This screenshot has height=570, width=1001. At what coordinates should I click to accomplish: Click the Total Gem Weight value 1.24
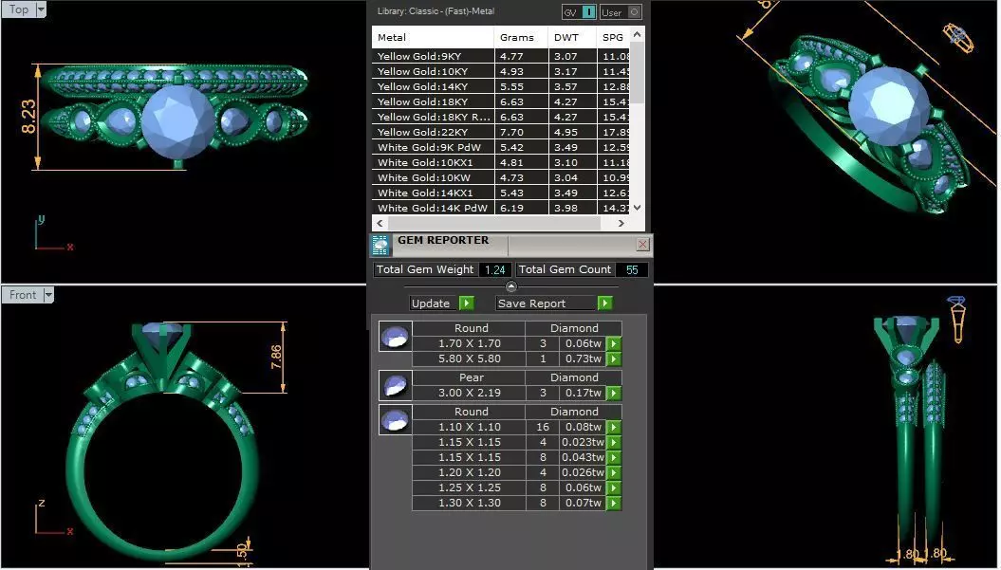click(x=494, y=270)
